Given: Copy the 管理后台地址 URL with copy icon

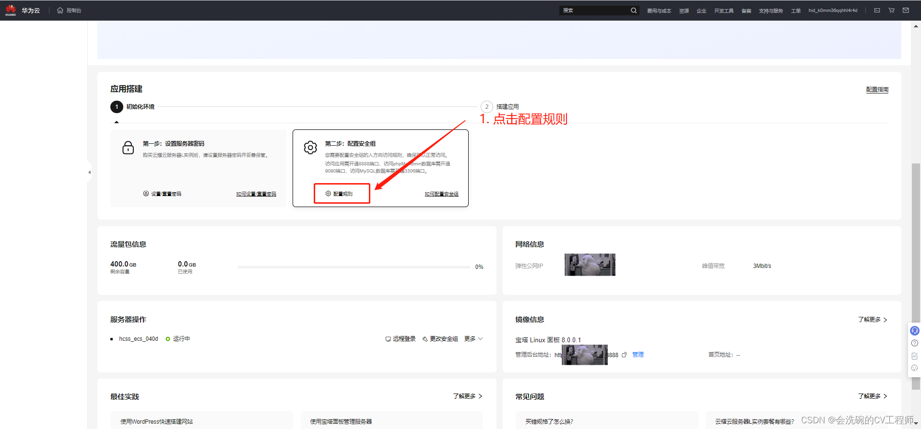Looking at the screenshot, I should coord(624,355).
